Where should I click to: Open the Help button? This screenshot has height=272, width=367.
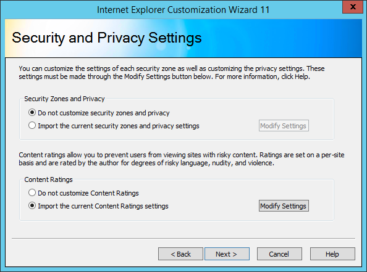[332, 253]
